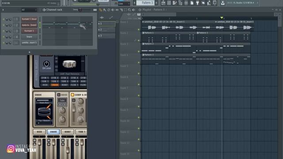Enable the NOISE checkbox in Addictive Drums
Viewport: 283px width, 159px height.
(x=59, y=95)
